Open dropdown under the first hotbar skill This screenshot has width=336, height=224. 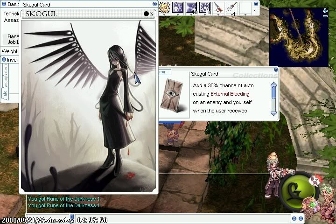[x=164, y=15]
